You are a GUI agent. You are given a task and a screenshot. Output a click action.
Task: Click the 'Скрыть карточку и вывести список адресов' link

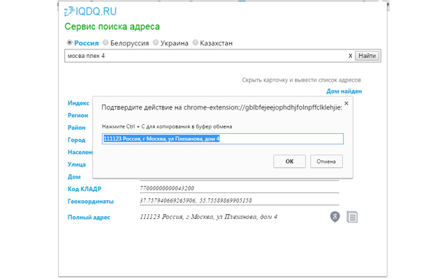(301, 80)
